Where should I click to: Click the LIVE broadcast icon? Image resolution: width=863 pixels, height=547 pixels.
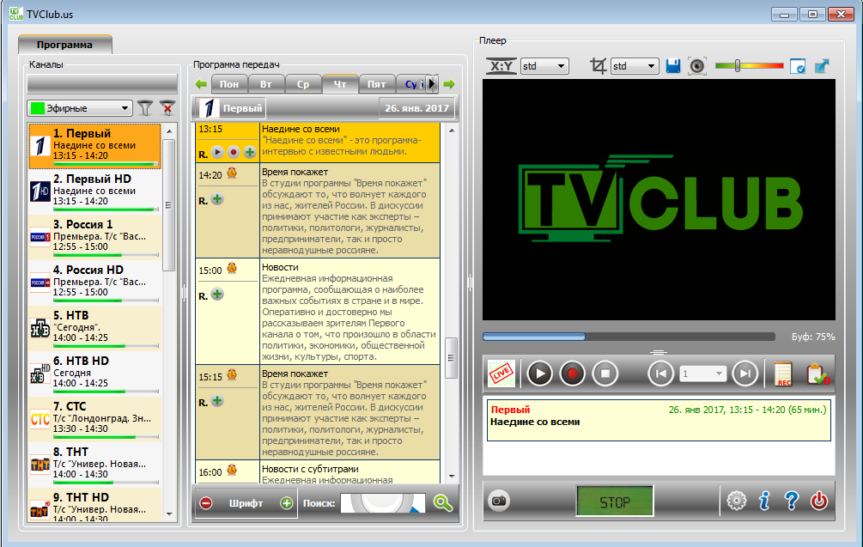pyautogui.click(x=501, y=374)
